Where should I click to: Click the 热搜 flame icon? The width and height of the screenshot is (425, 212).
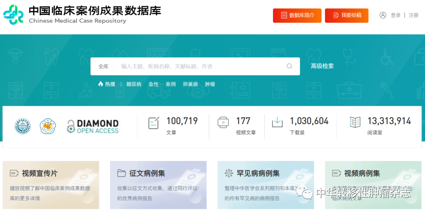coord(101,84)
